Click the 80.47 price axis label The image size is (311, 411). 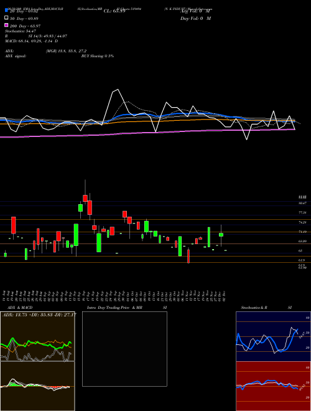[x=302, y=203]
